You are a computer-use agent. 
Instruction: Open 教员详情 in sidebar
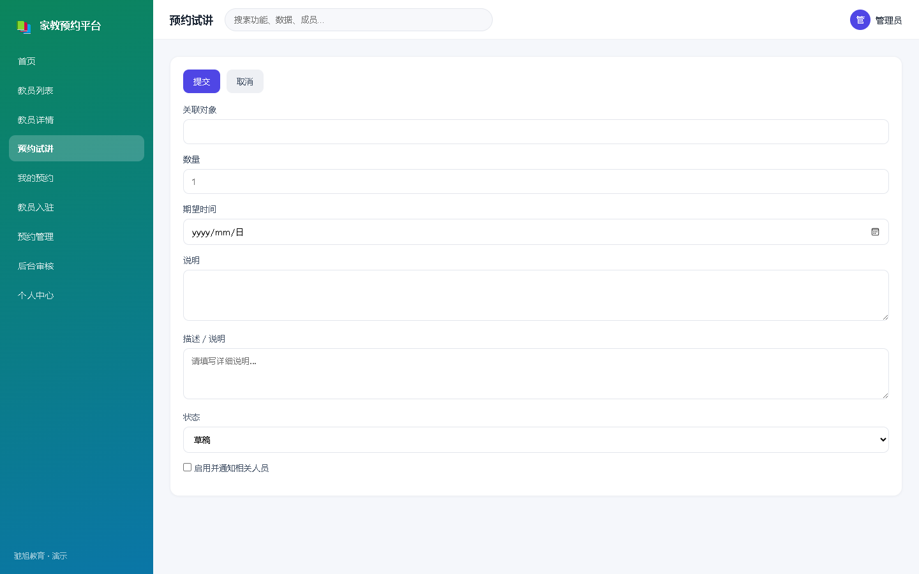(77, 120)
